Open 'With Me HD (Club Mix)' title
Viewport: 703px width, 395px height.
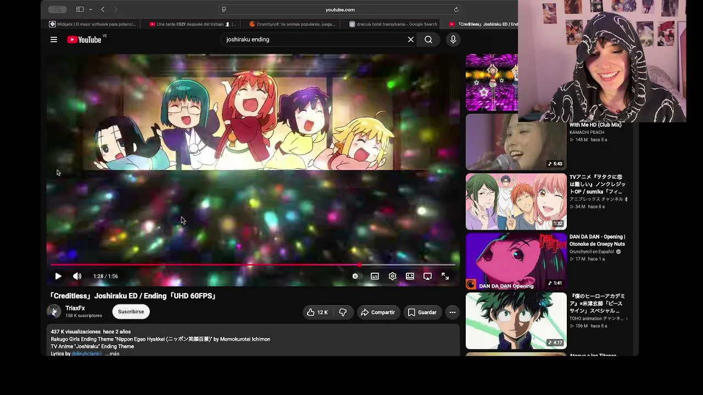pyautogui.click(x=595, y=125)
